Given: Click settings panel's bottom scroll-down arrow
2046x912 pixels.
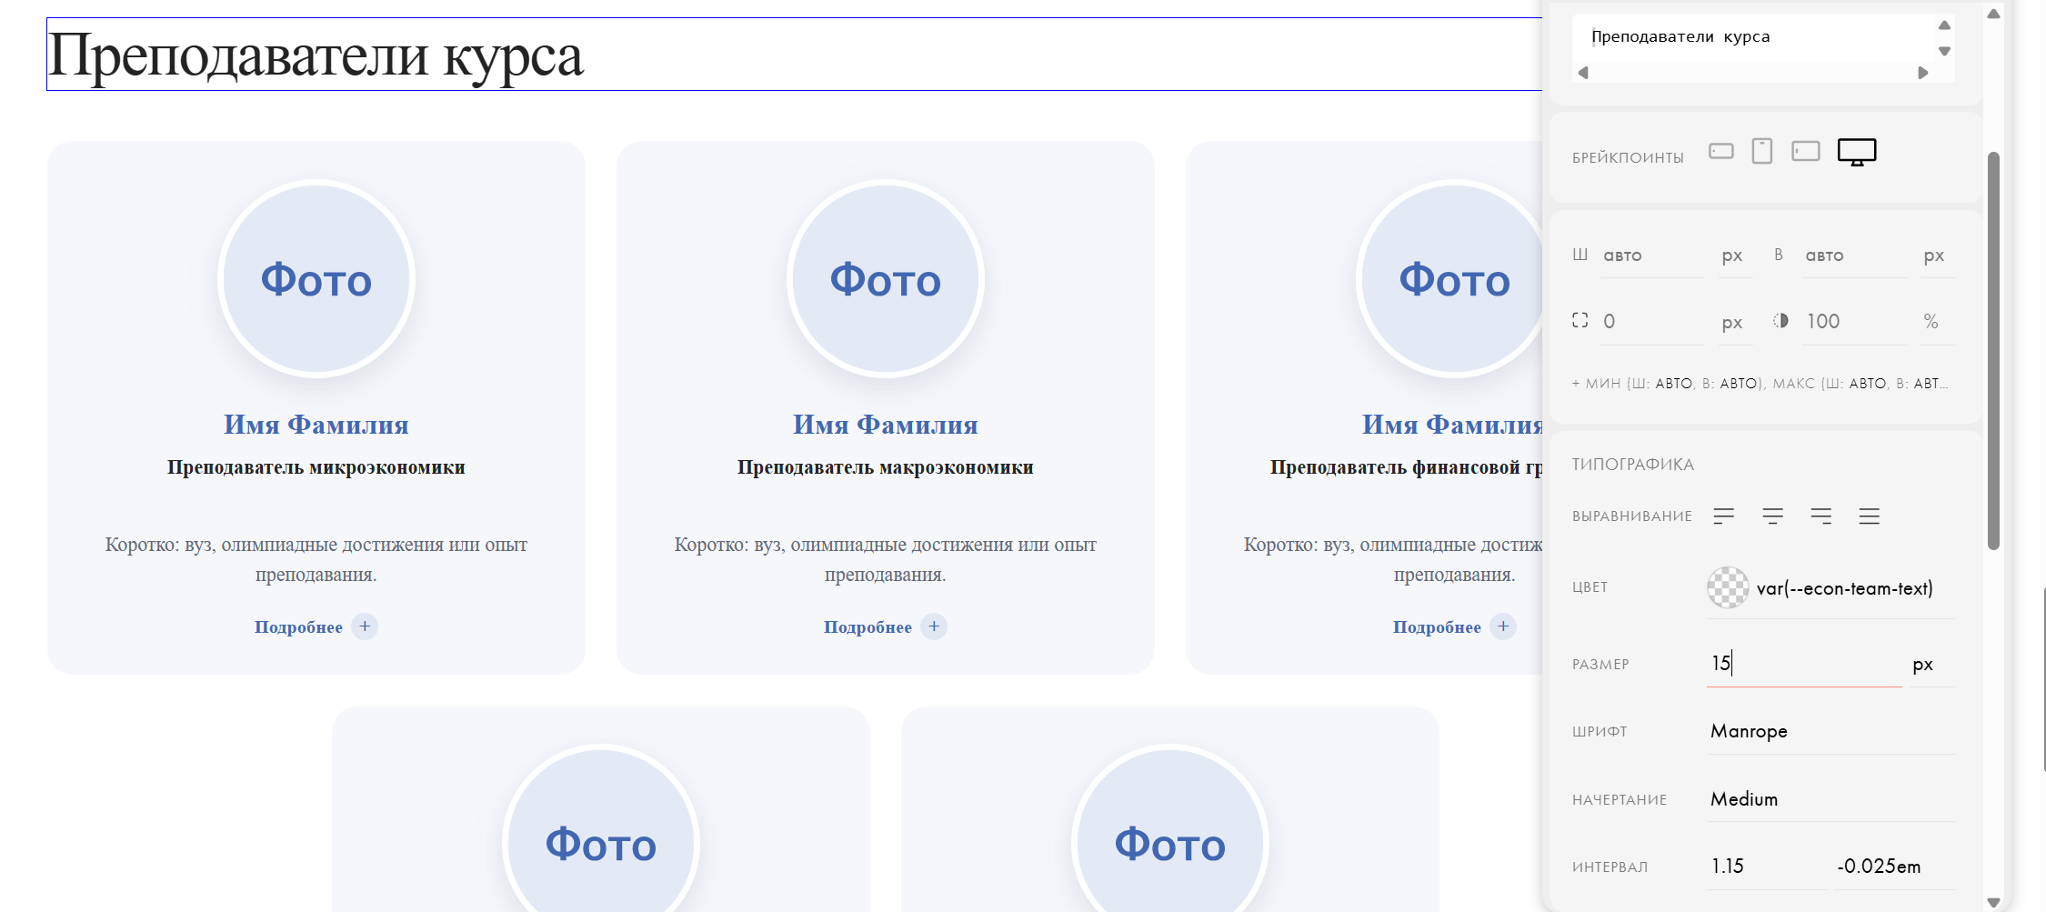Looking at the screenshot, I should click(x=1993, y=903).
